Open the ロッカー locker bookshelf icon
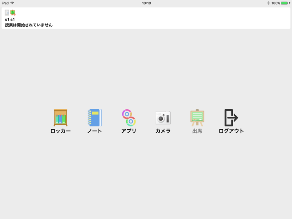The width and height of the screenshot is (292, 219). (60, 118)
